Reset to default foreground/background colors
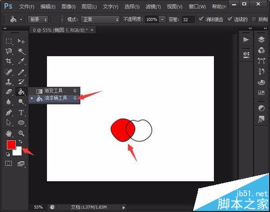The image size is (270, 212). pos(8,154)
